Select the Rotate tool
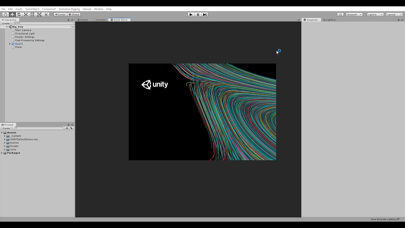 (19, 15)
